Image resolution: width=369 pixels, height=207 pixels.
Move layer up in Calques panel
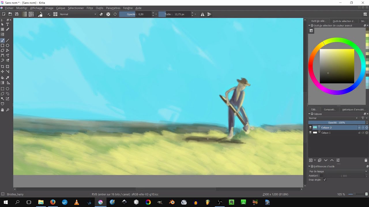pyautogui.click(x=332, y=160)
